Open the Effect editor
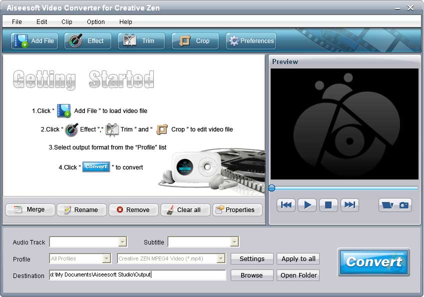 pyautogui.click(x=87, y=41)
